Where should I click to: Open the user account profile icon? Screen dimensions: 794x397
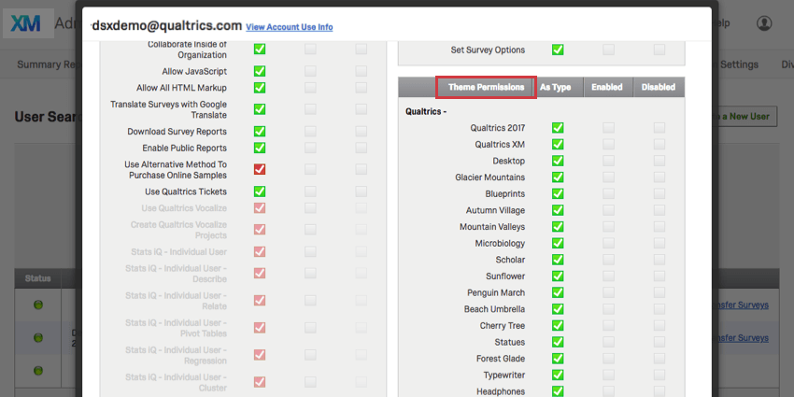pos(764,23)
